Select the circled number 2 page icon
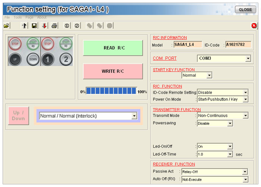The width and height of the screenshot is (261, 187). pyautogui.click(x=77, y=26)
